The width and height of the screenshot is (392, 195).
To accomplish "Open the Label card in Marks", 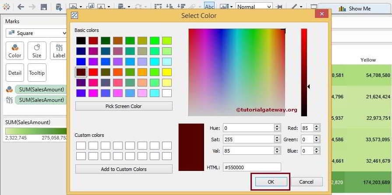I will (x=59, y=51).
